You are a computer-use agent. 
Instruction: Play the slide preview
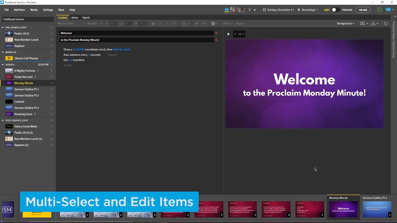coord(229,34)
